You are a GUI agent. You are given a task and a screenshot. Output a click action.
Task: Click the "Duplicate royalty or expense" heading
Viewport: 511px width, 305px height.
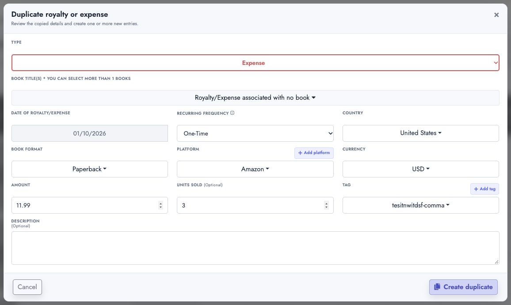tap(60, 14)
